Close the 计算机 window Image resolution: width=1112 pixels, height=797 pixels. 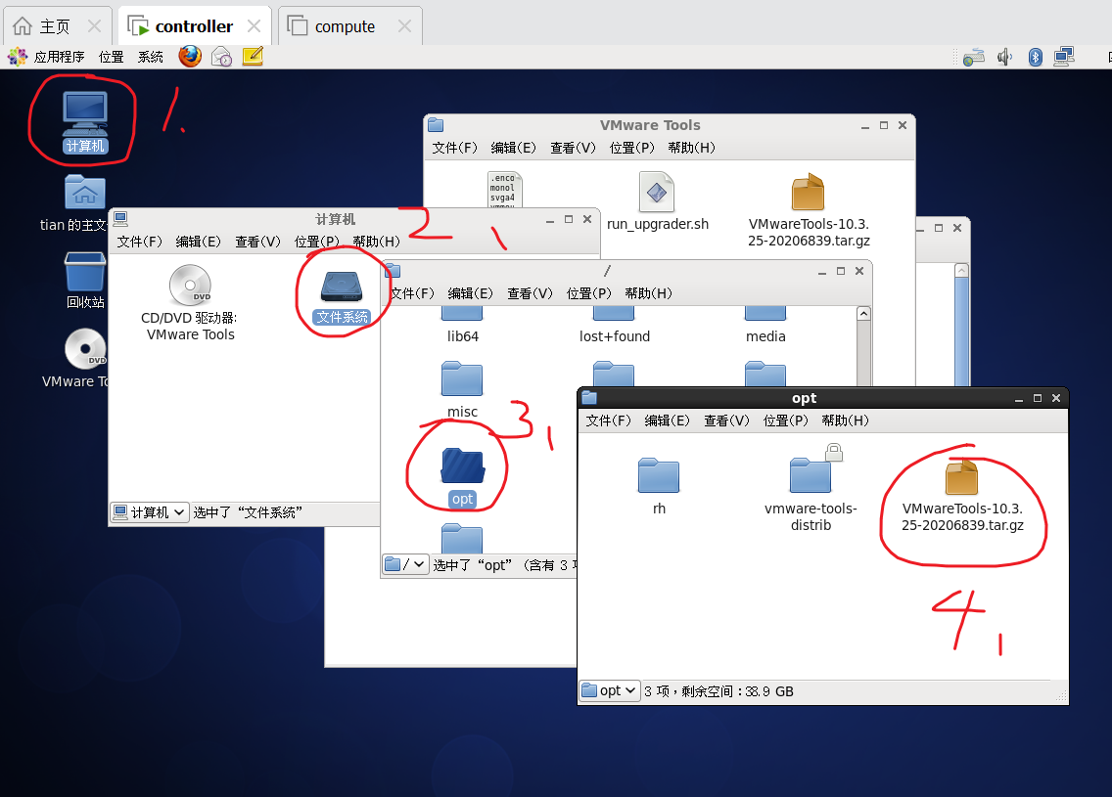point(587,220)
